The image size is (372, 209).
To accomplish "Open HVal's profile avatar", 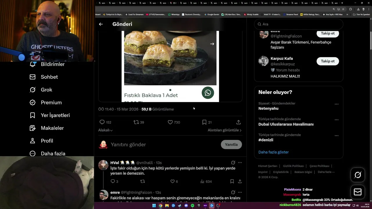I will [103, 165].
